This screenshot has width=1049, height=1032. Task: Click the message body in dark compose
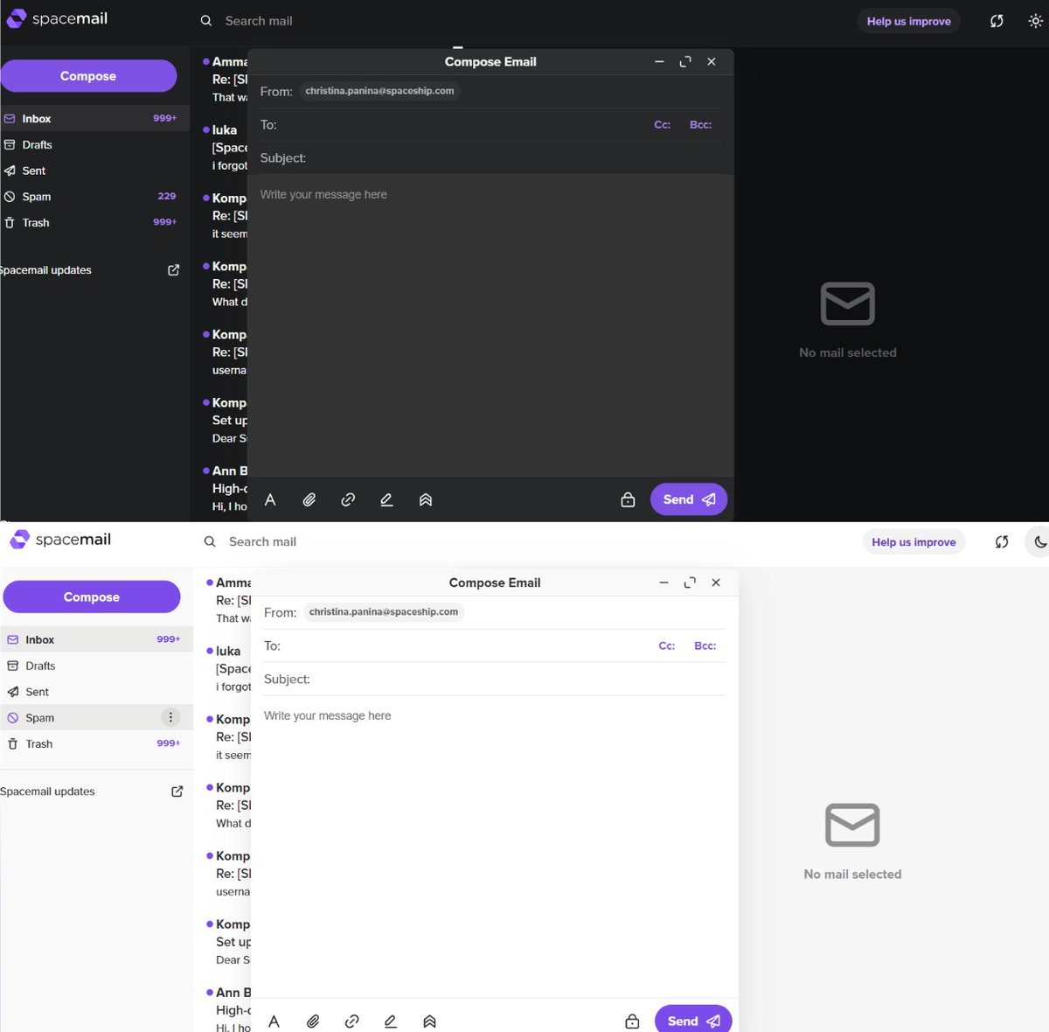click(x=490, y=325)
